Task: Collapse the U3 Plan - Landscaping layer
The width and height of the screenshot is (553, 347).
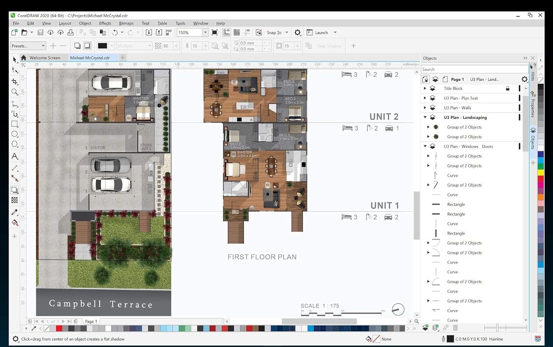Action: coord(425,117)
